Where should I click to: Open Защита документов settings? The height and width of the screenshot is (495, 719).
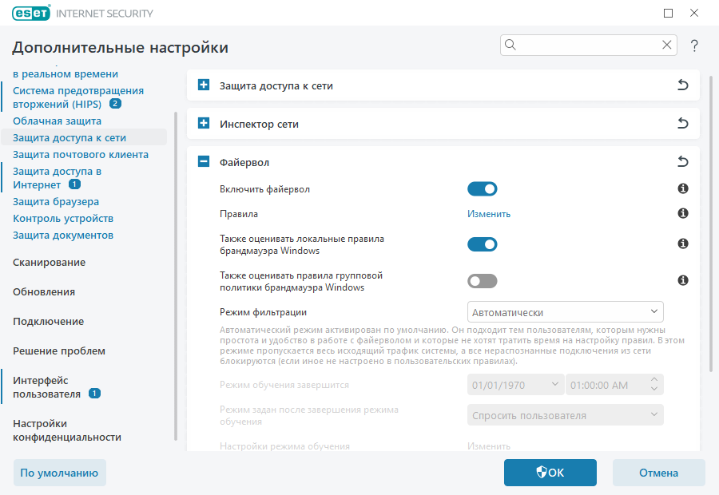click(x=63, y=235)
